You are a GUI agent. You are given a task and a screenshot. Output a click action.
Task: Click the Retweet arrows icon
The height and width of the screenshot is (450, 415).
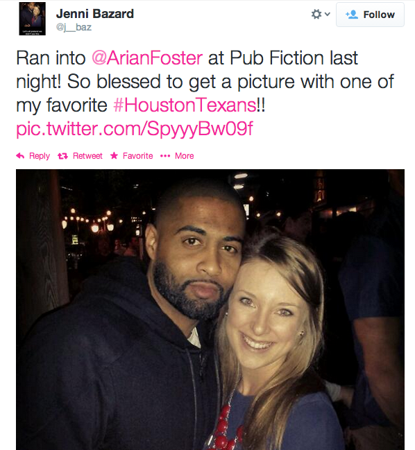pyautogui.click(x=62, y=156)
